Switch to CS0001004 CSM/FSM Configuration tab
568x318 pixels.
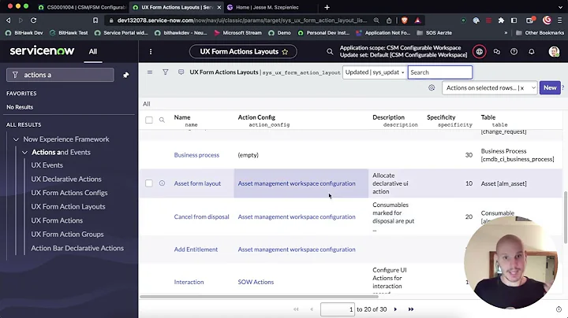(x=81, y=7)
